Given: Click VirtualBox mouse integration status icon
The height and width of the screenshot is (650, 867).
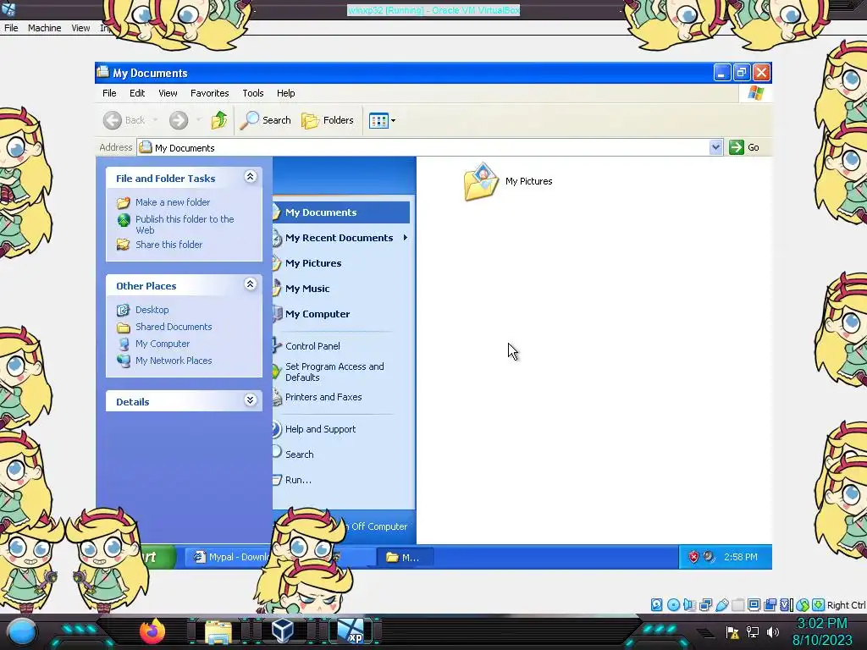Looking at the screenshot, I should tap(803, 604).
